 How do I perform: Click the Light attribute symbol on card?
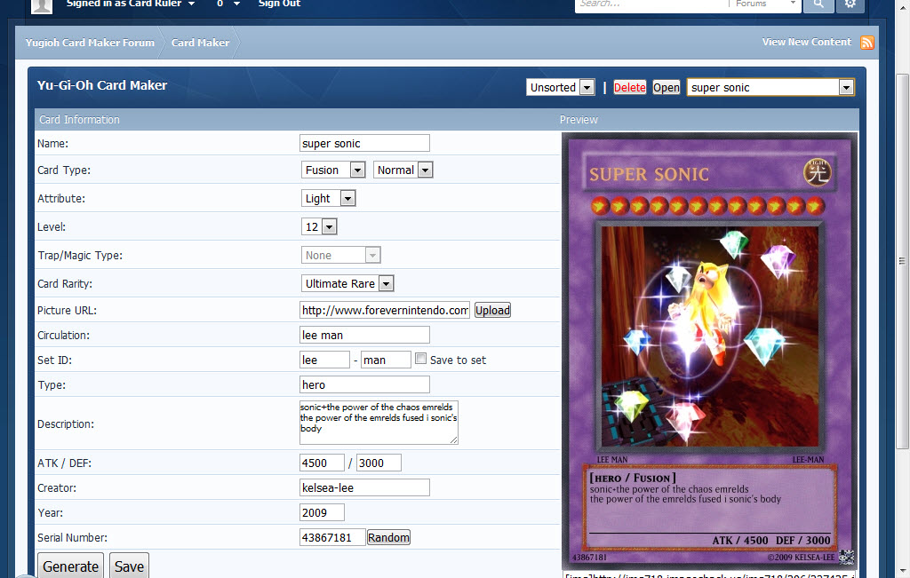818,172
